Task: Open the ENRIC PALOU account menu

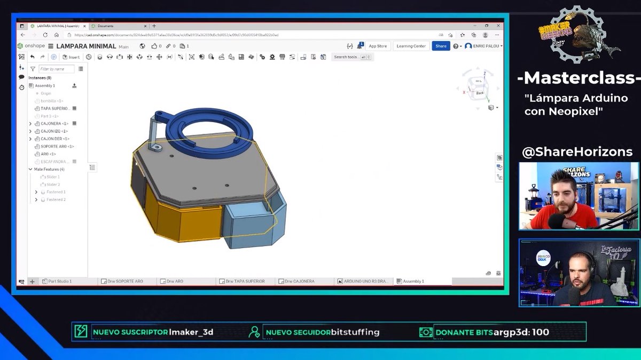Action: point(483,46)
